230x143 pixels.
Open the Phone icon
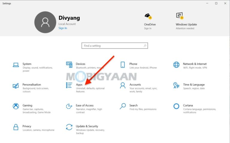click(x=122, y=64)
